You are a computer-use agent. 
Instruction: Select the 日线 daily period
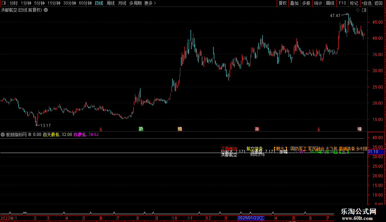point(99,3)
